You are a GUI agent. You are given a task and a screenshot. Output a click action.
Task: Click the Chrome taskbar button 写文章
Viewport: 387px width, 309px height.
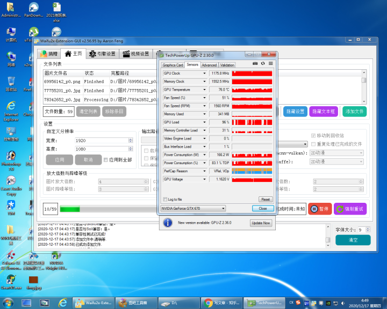pos(221,303)
